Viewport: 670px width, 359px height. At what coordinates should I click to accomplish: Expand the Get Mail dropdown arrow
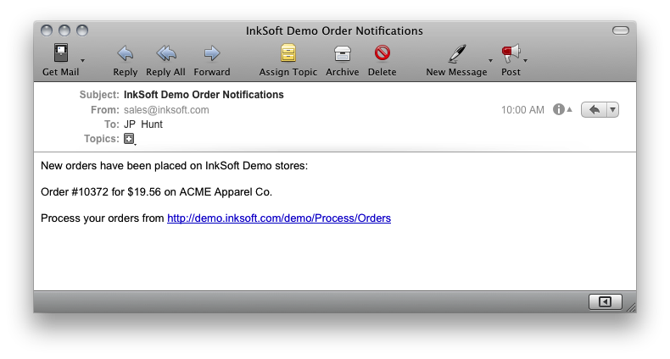(83, 61)
